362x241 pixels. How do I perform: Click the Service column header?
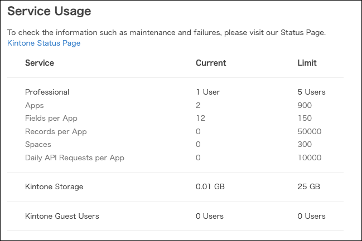pyautogui.click(x=40, y=63)
